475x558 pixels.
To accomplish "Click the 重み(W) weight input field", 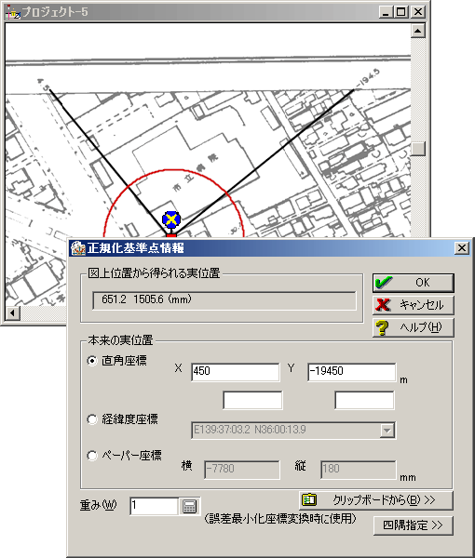I will click(x=154, y=506).
